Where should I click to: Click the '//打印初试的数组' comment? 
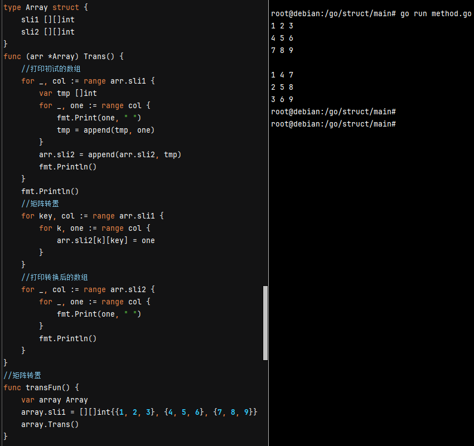(51, 69)
